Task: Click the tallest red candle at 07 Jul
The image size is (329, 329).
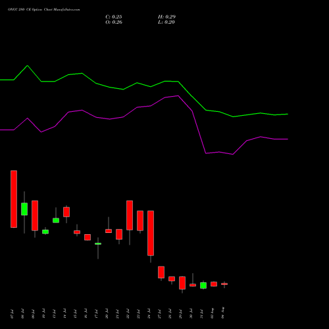Action: click(14, 199)
